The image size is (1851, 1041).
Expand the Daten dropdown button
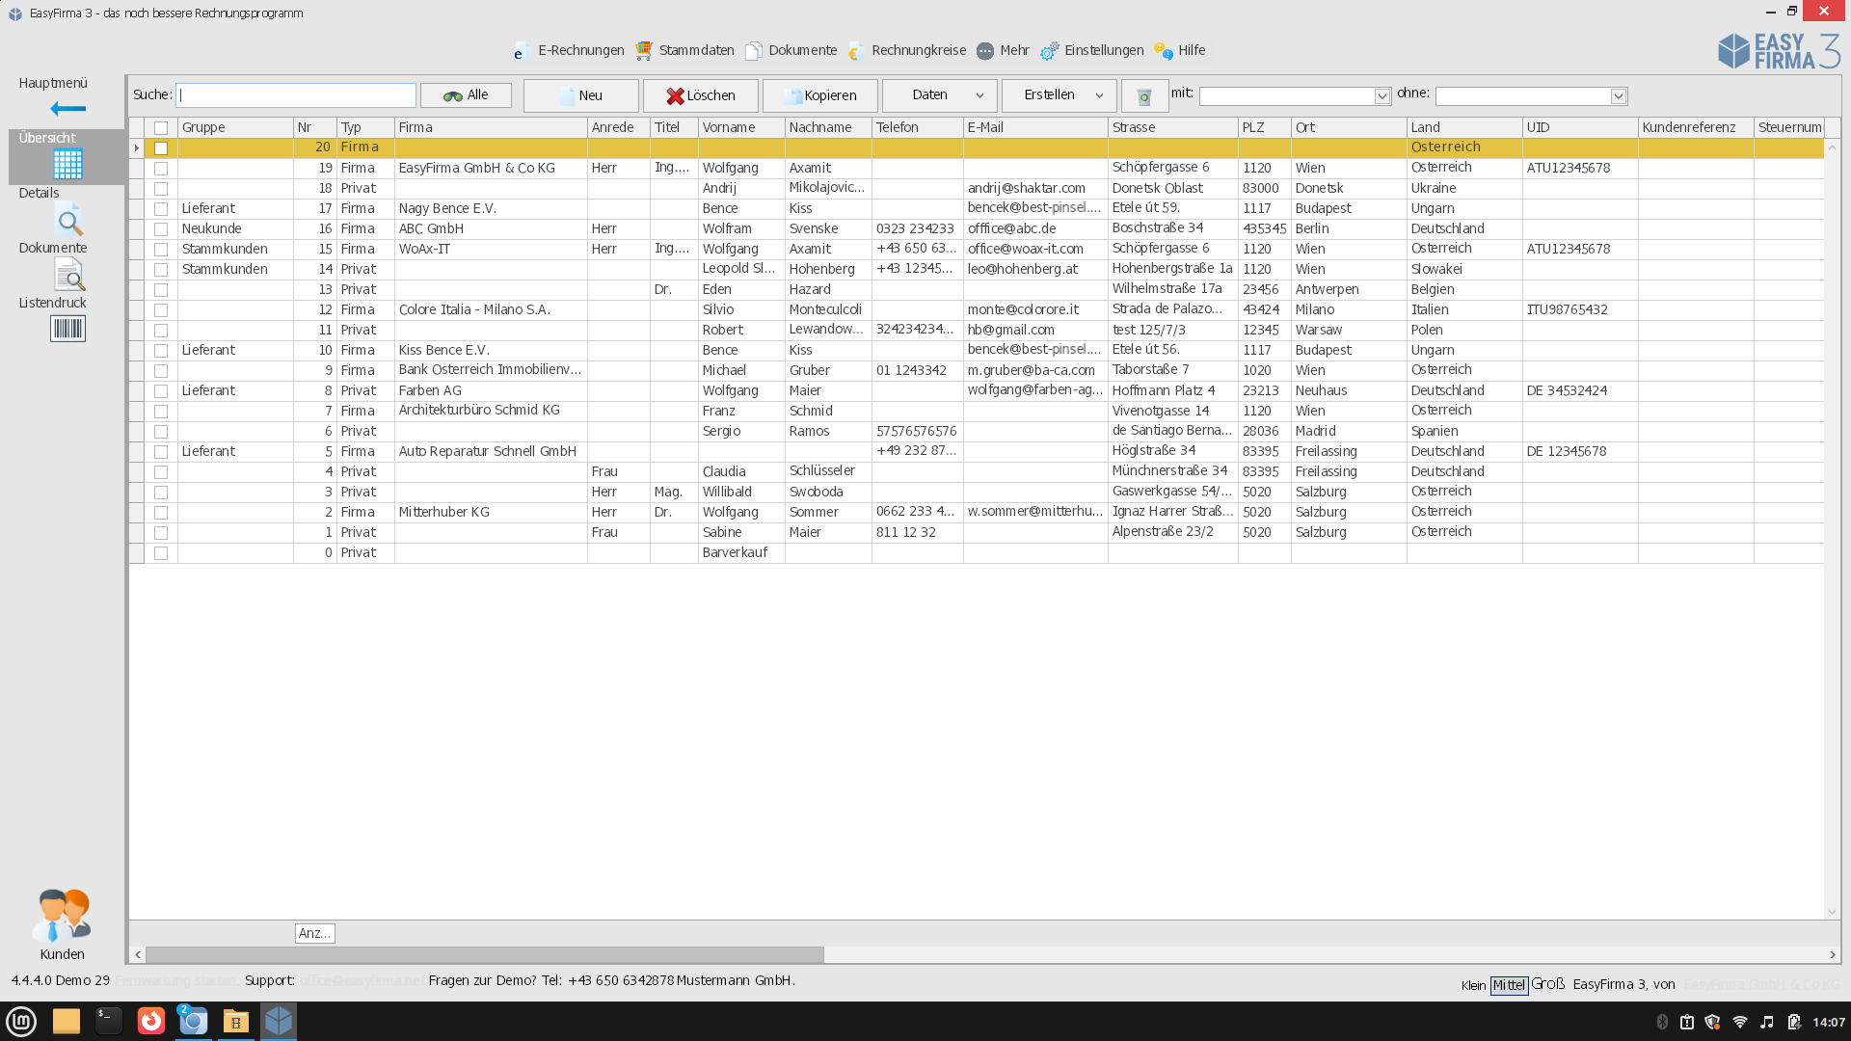(939, 95)
